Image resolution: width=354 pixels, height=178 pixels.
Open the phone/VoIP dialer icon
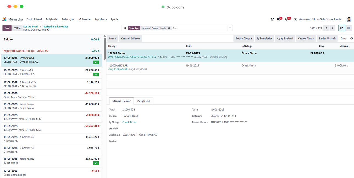[272, 19]
